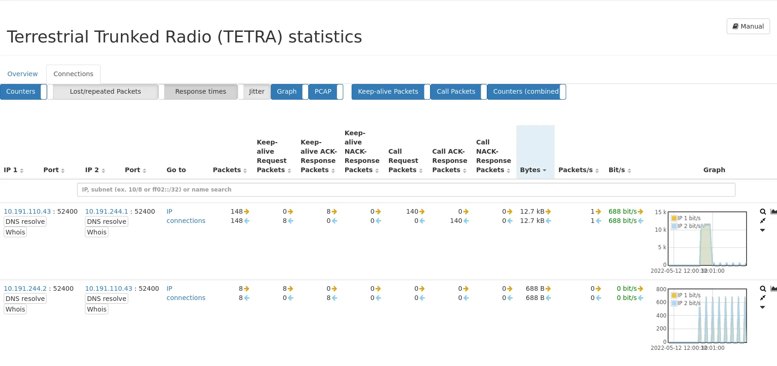Image resolution: width=777 pixels, height=366 pixels.
Task: Select the Connections tab
Action: coord(73,74)
